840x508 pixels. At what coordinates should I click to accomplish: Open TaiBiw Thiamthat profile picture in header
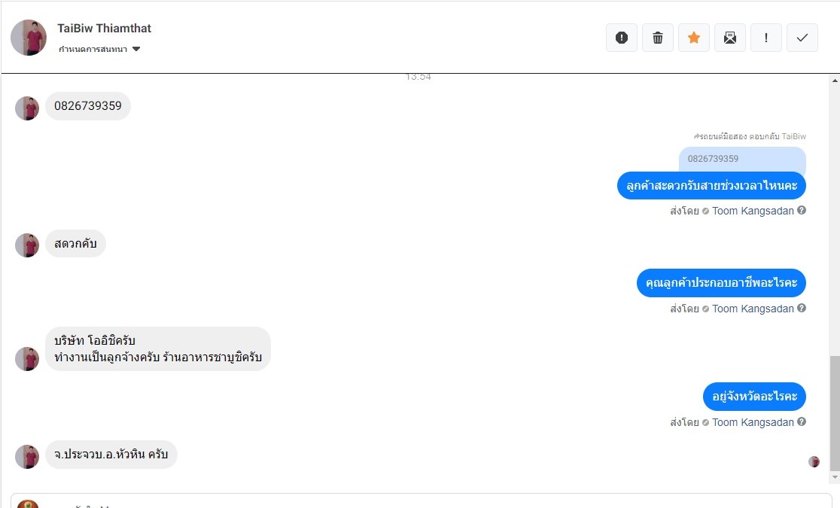click(29, 38)
